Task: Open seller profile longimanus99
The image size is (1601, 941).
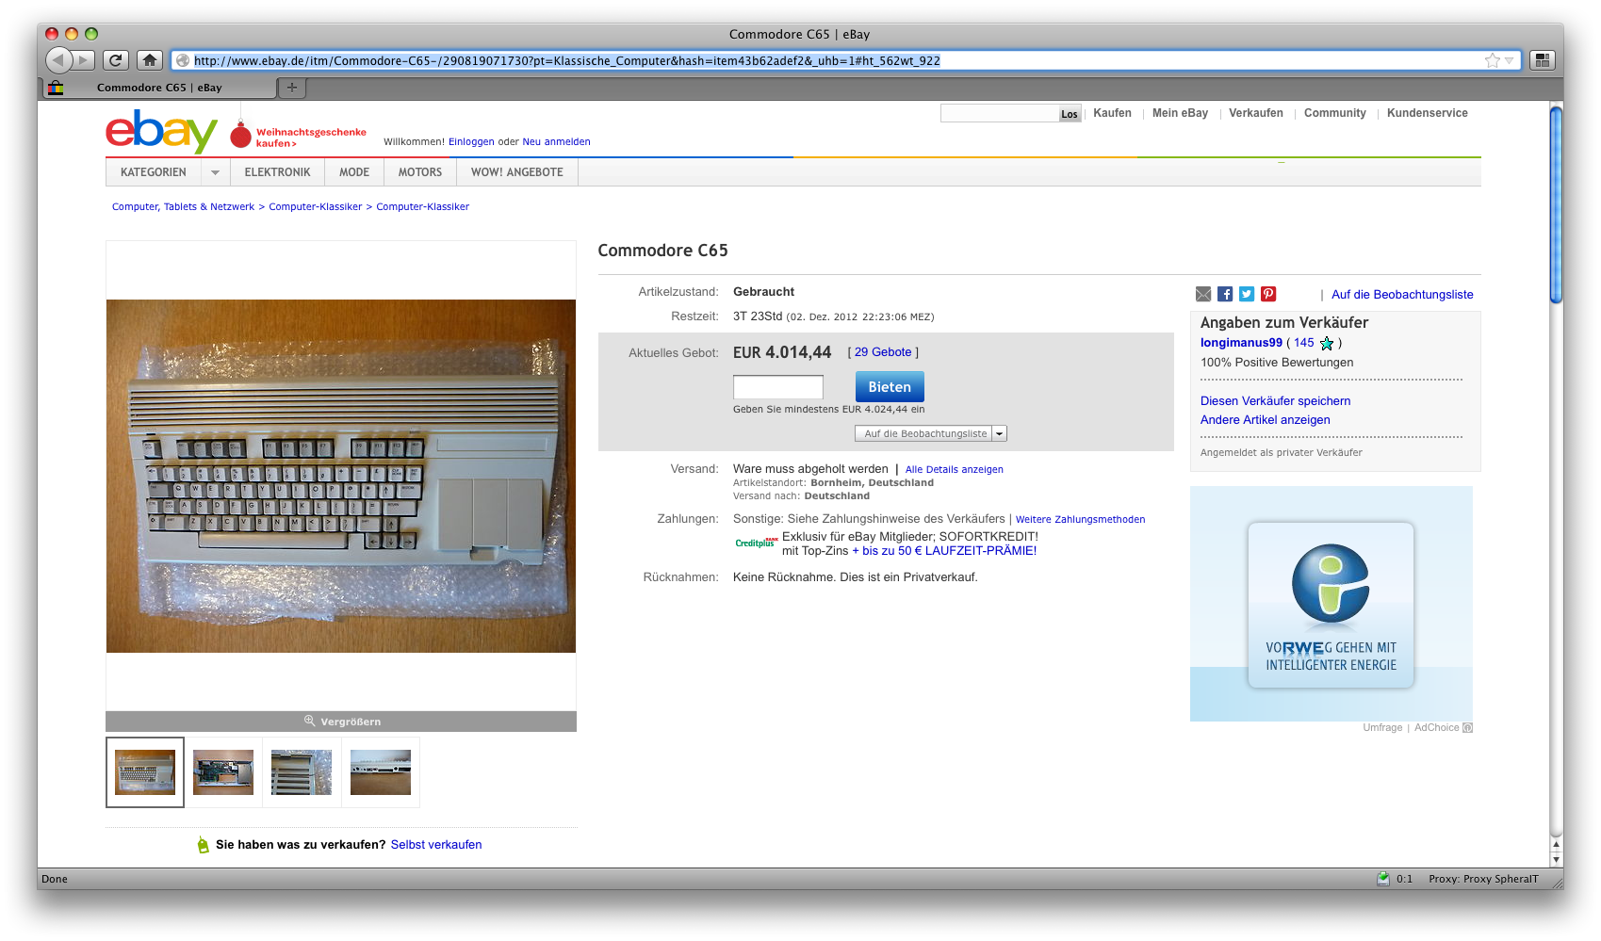Action: [x=1241, y=343]
